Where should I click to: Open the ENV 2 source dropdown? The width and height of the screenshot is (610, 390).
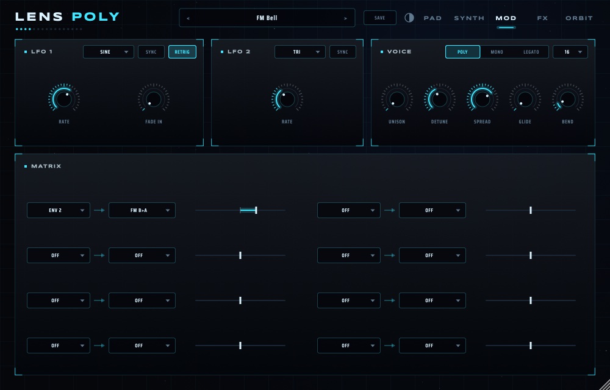[59, 210]
